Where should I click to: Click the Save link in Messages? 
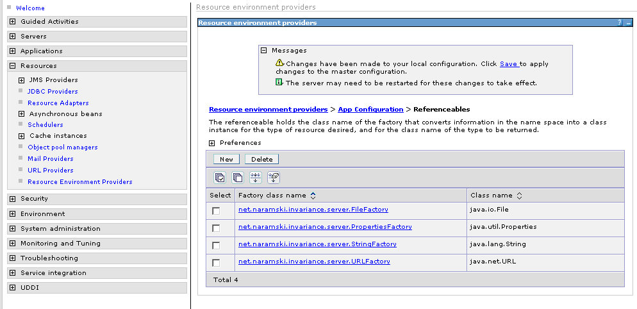[x=508, y=64]
